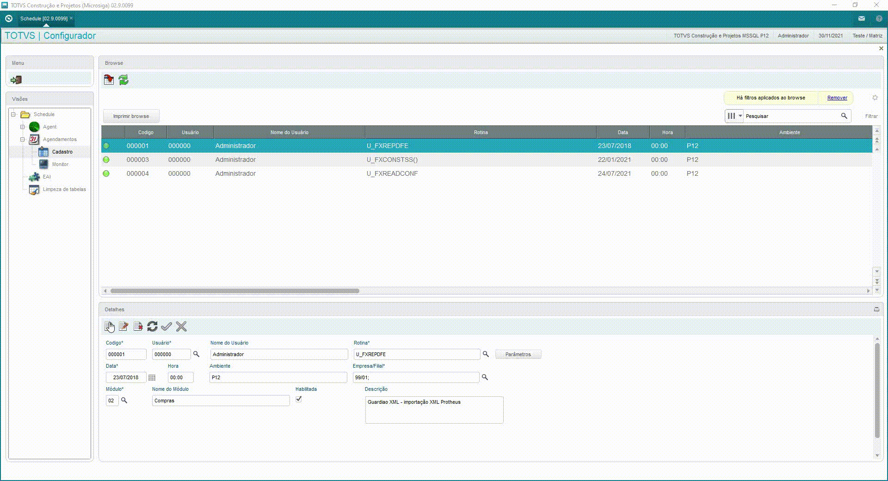This screenshot has width=888, height=481.
Task: Open EAI in the tree
Action: click(x=47, y=177)
